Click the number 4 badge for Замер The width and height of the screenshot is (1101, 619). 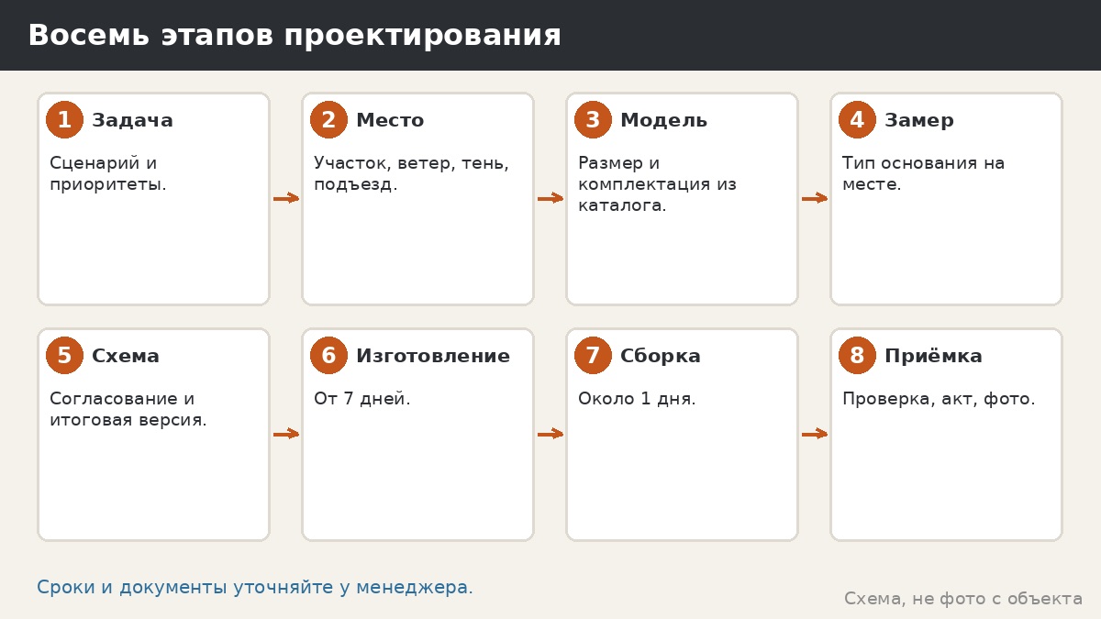click(857, 120)
